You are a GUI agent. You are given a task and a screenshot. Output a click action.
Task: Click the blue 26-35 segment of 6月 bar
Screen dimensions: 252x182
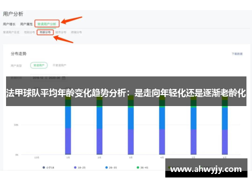tap(225, 119)
